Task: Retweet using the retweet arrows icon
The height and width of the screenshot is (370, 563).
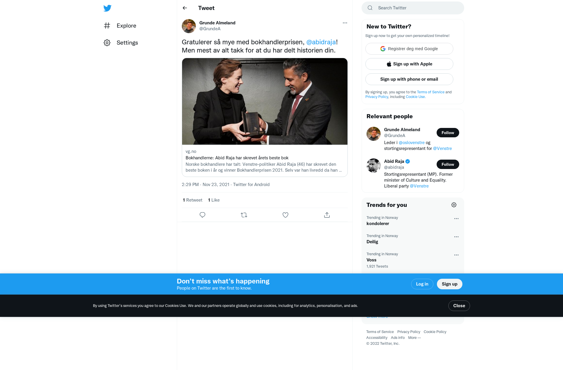Action: coord(244,215)
